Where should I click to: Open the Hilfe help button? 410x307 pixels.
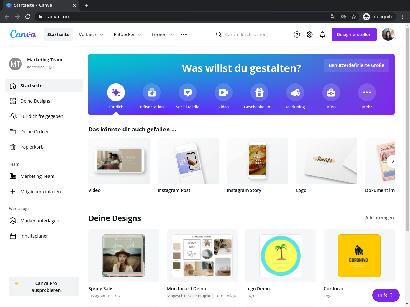[x=386, y=295]
